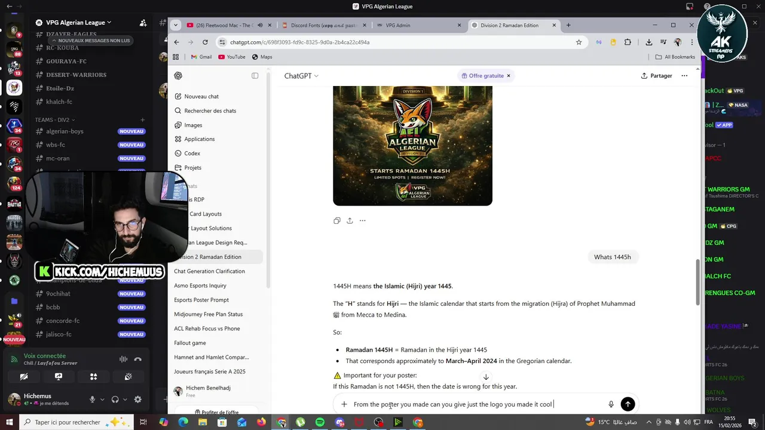Reload the ChatGPT page
This screenshot has height=430, width=765.
[x=205, y=42]
